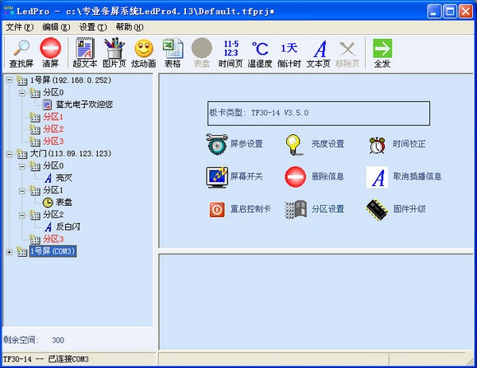477x368 pixels.
Task: Expand the 1号屏 (COM3) node
Action: pyautogui.click(x=10, y=252)
